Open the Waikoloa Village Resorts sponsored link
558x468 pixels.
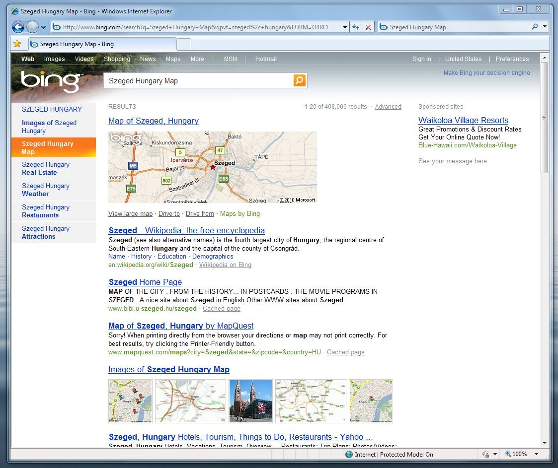pos(463,121)
